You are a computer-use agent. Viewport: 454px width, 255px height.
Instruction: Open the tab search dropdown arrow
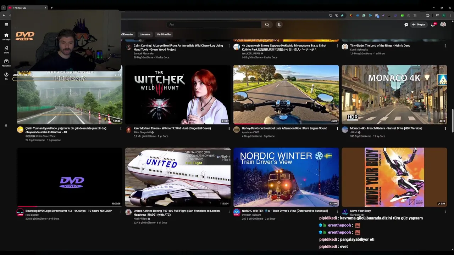4,8
